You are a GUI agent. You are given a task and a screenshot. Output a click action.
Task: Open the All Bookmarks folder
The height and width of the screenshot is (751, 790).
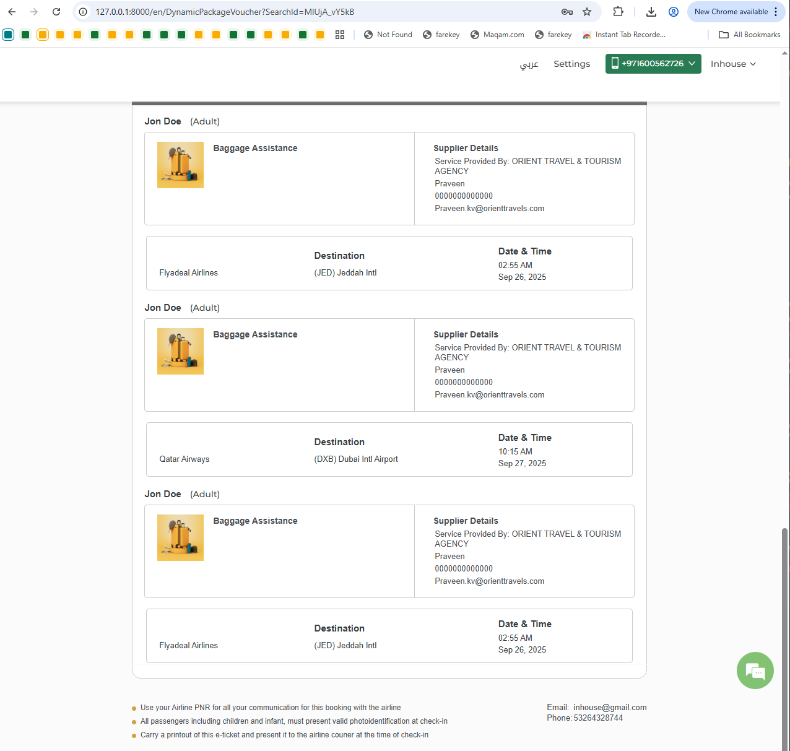749,35
